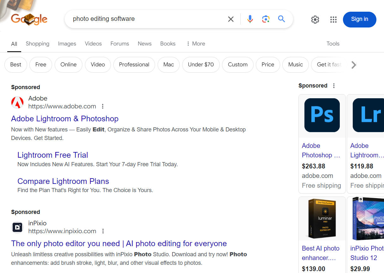The image size is (384, 273).
Task: Apply the Price filter chip
Action: pos(268,65)
